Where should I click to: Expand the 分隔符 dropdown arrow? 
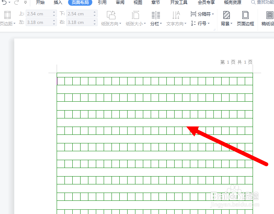point(213,14)
